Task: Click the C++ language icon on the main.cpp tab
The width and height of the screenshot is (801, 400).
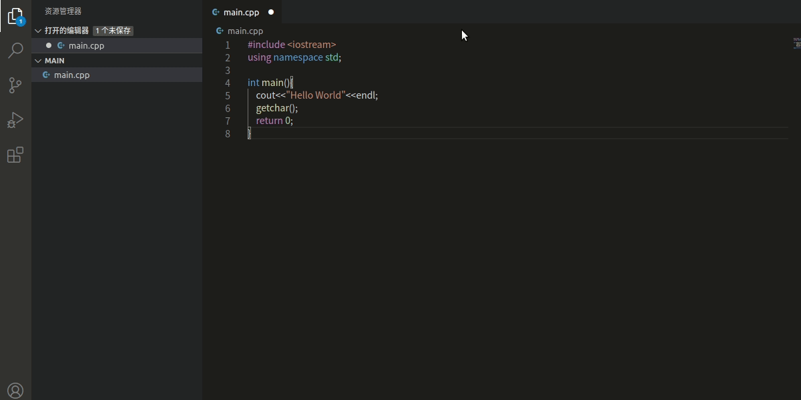Action: coord(216,11)
